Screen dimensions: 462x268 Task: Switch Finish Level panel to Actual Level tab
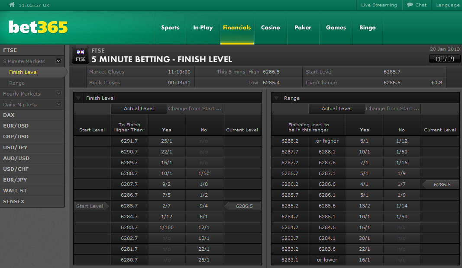point(139,108)
